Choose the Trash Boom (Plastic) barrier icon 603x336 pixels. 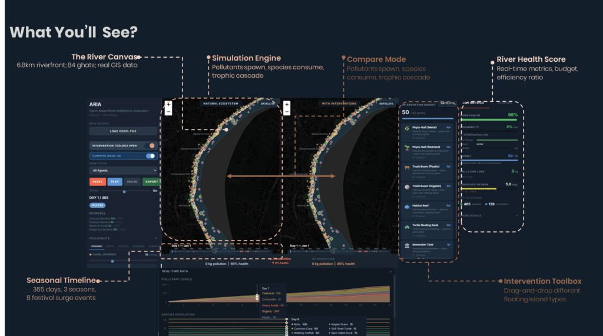tap(406, 168)
